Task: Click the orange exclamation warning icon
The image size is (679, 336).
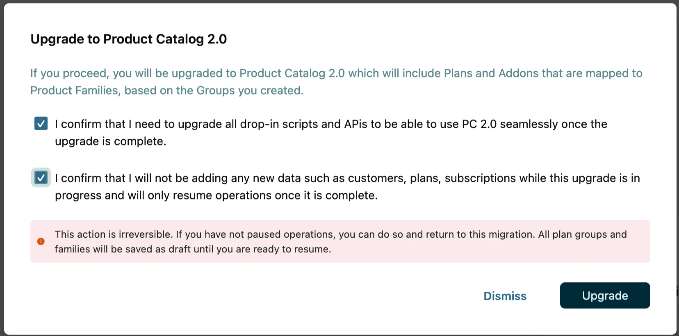Action: [41, 241]
